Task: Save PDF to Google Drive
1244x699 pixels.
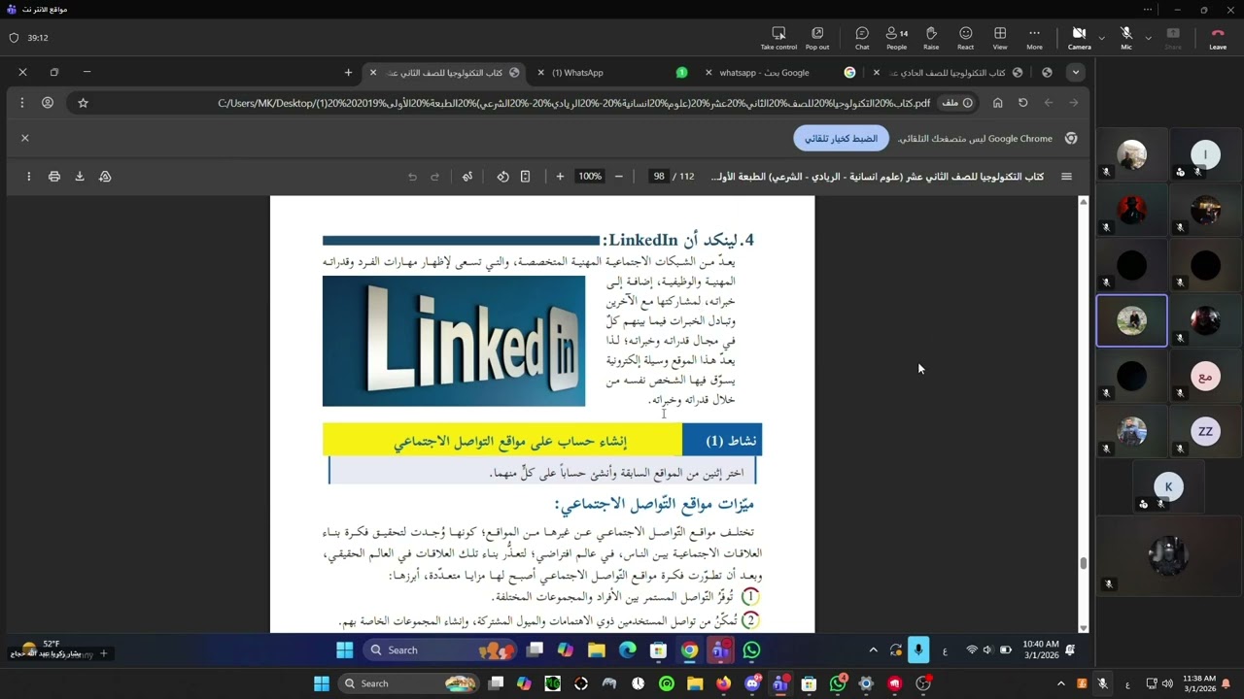Action: point(105,177)
